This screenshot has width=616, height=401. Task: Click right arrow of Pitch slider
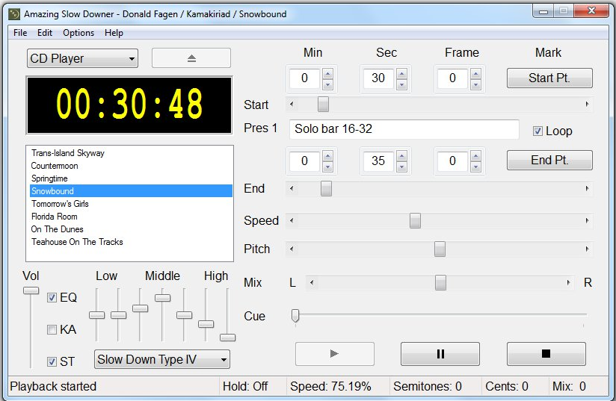click(587, 249)
